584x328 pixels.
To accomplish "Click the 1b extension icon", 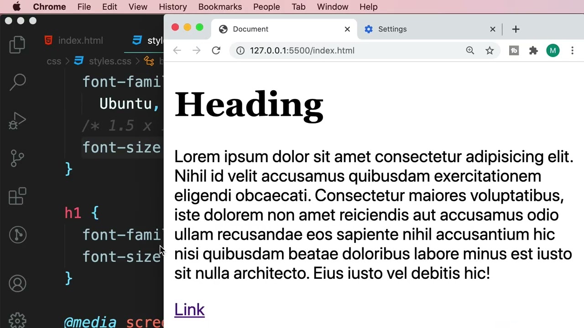I will [x=514, y=51].
